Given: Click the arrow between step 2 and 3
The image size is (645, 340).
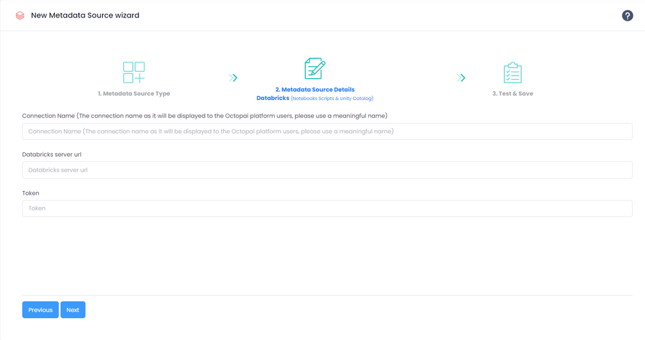Looking at the screenshot, I should [461, 77].
